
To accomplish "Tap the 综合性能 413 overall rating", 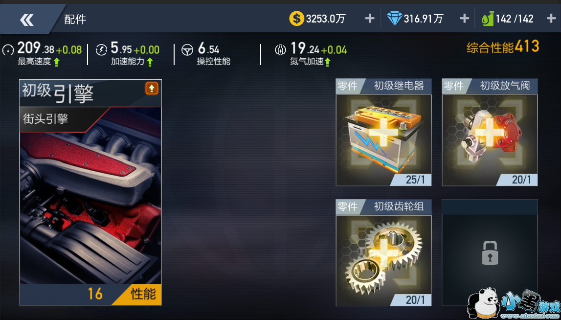I will (503, 47).
